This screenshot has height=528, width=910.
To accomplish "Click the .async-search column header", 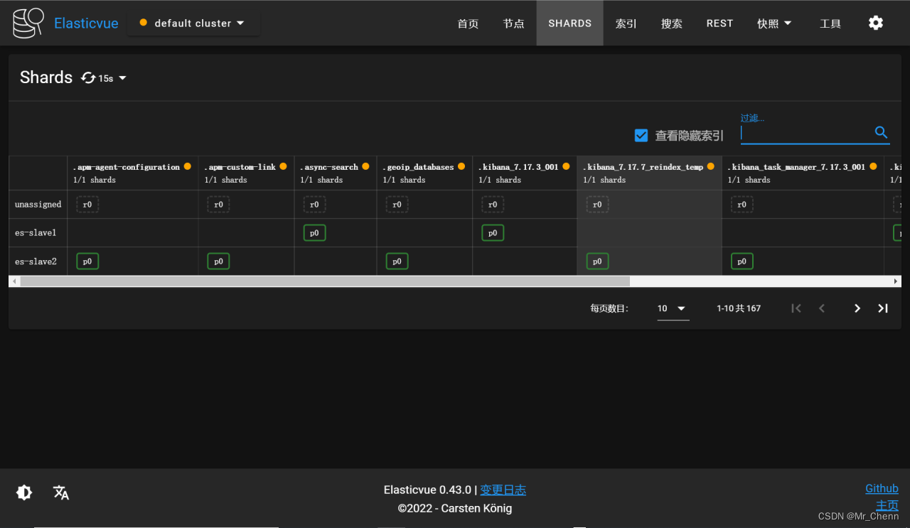I will 336,173.
